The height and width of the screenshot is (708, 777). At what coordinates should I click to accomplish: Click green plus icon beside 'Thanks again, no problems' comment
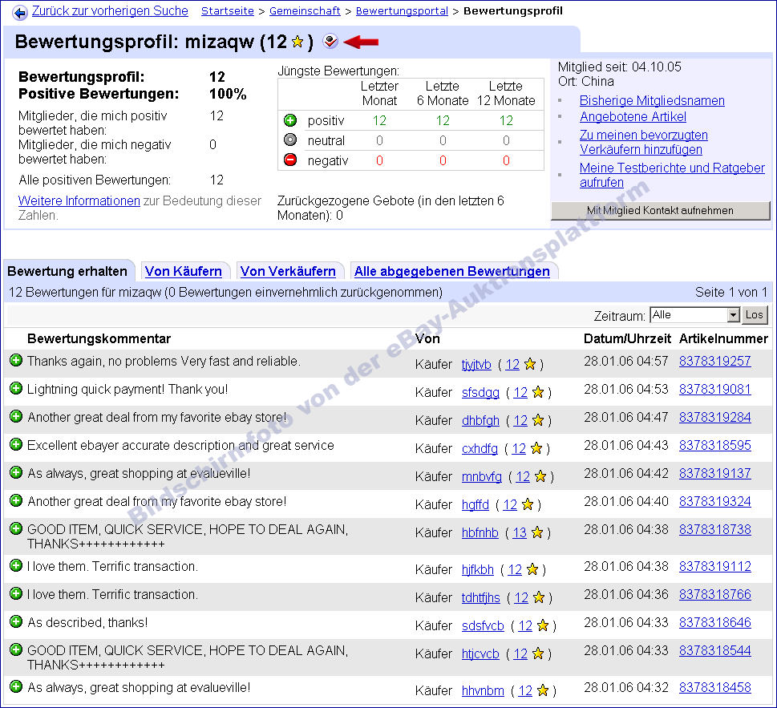pyautogui.click(x=16, y=360)
